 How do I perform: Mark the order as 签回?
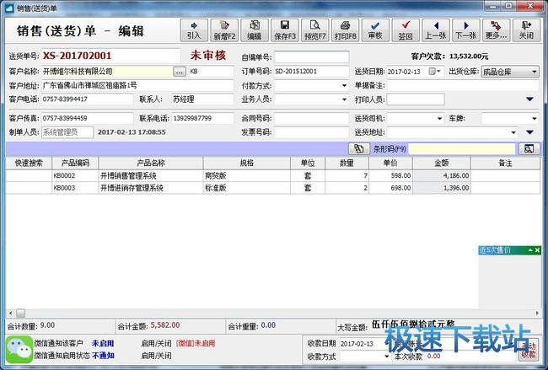(406, 29)
